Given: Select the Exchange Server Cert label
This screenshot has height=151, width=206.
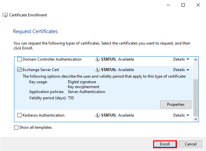Looking at the screenshot, I should (x=41, y=70).
